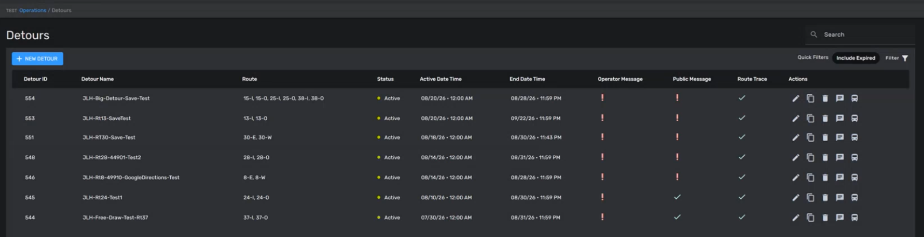
Task: Click end date 09/22/26 11:59 PM
Action: click(x=536, y=119)
